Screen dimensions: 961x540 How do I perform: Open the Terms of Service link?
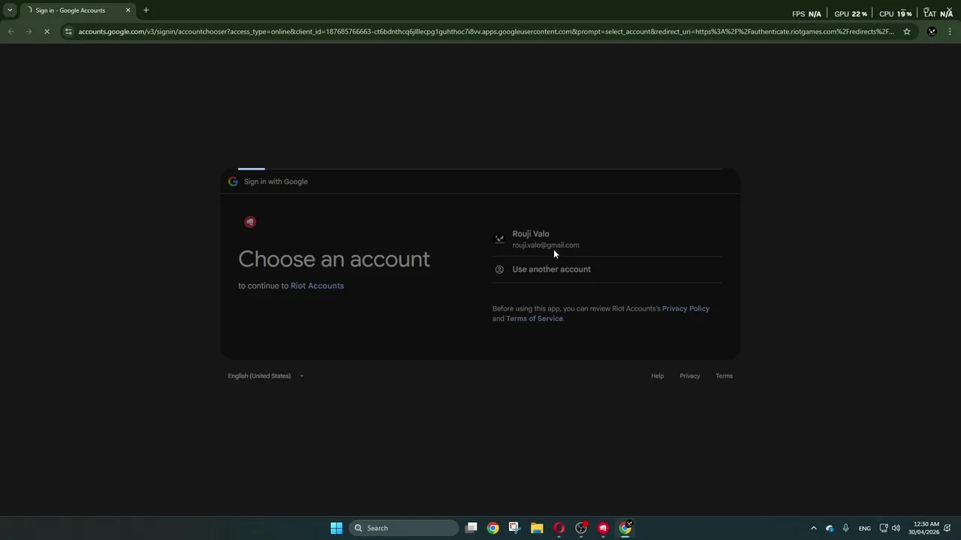534,319
